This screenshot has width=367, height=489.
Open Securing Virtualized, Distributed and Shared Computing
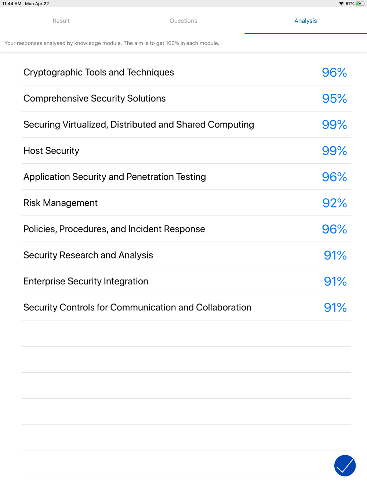[x=139, y=125]
